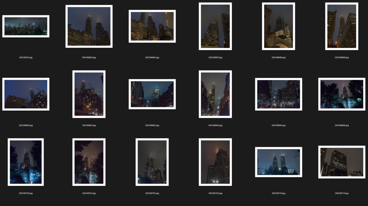Click the file name DSC06687.jpg
368x206 pixels.
coord(215,57)
